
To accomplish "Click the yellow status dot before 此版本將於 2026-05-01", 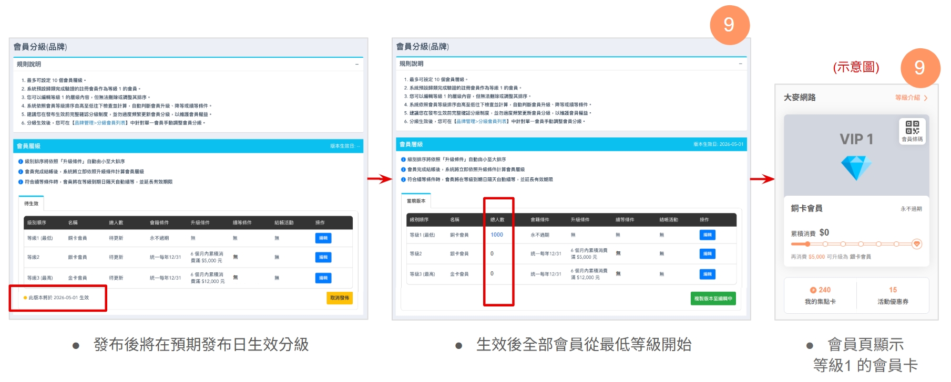I will [25, 298].
